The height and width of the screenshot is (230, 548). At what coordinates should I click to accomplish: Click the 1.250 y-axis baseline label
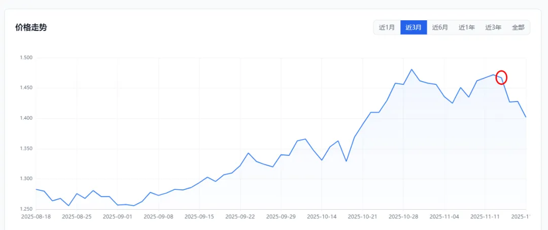pos(26,209)
